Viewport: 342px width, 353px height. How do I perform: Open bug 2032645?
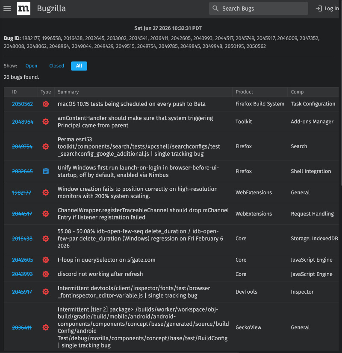coord(22,171)
